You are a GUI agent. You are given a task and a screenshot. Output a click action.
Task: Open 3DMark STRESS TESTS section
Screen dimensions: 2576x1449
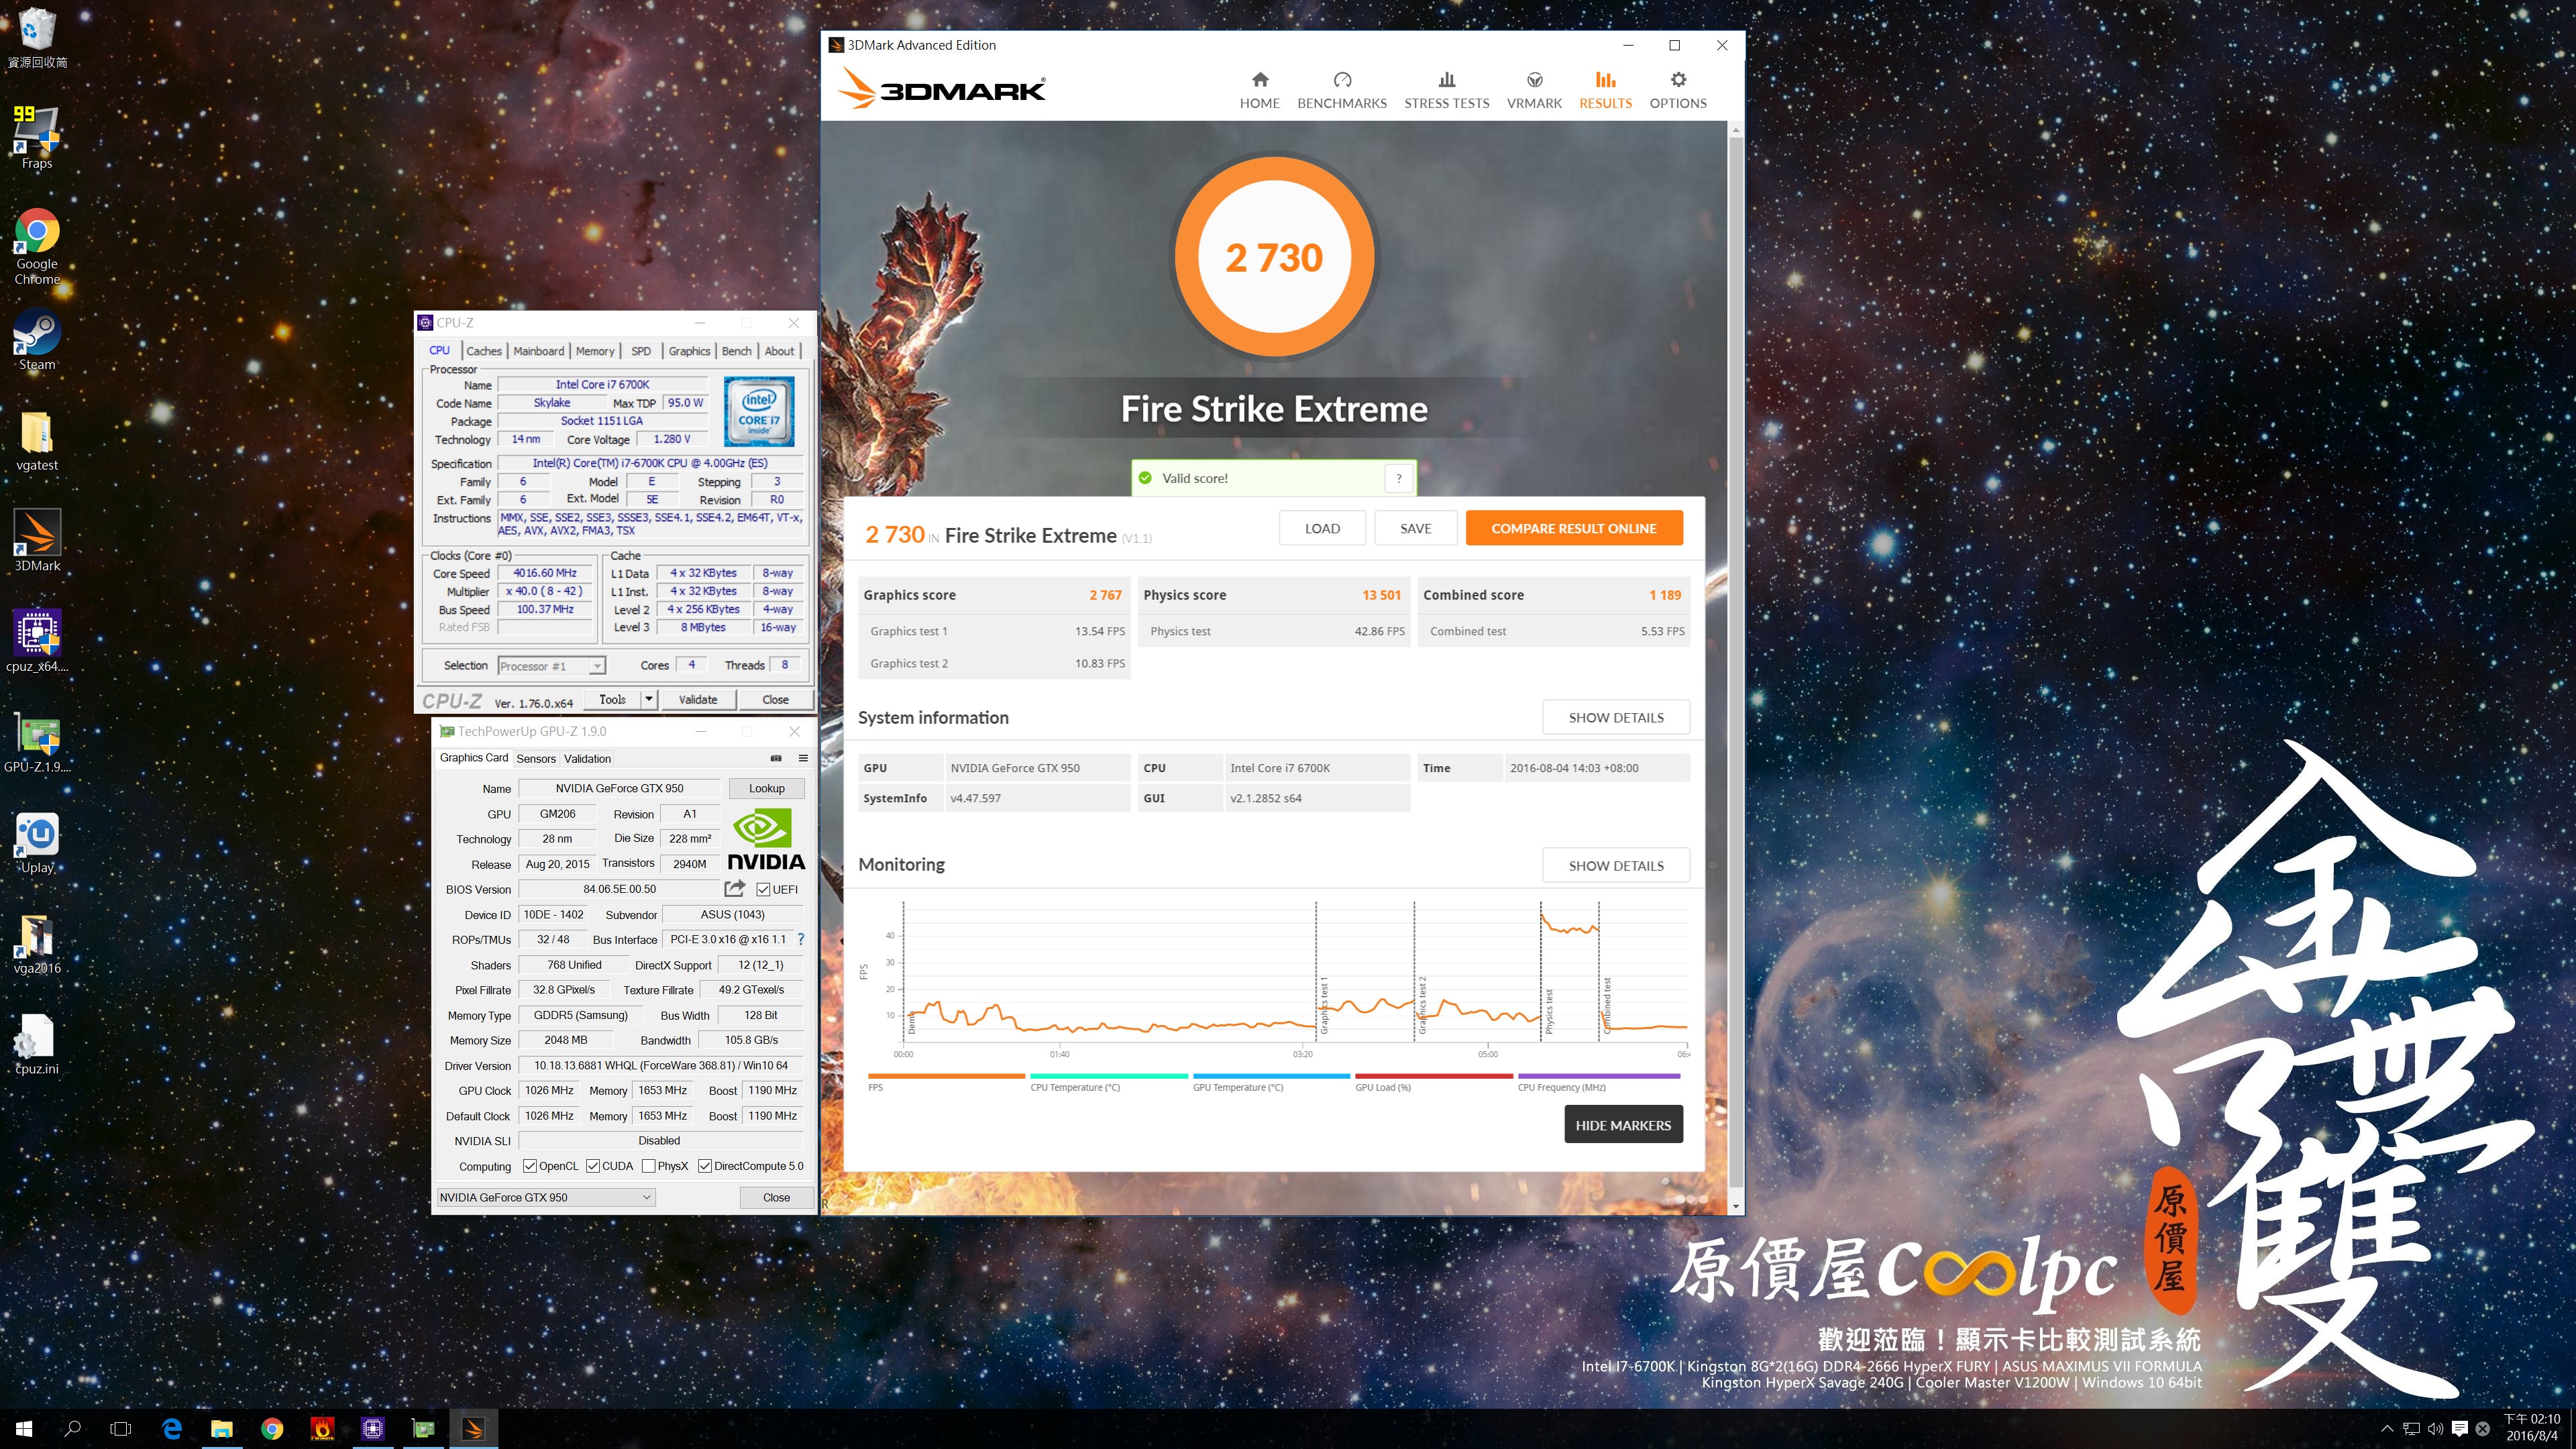click(1446, 90)
